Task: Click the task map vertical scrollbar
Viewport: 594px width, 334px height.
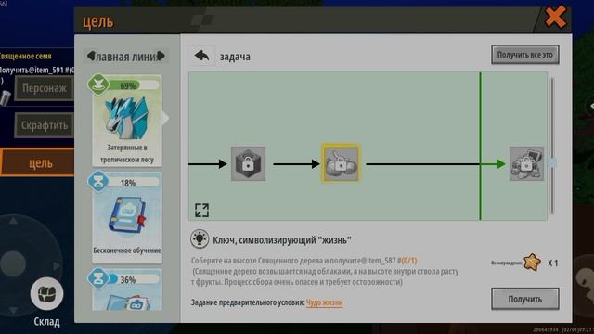Action: tap(552, 146)
